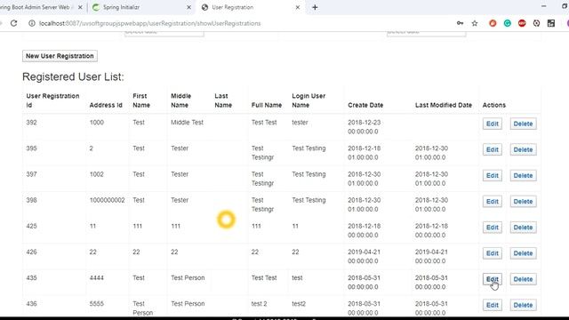This screenshot has height=320, width=569.
Task: Delete user registration 395
Action: click(523, 149)
